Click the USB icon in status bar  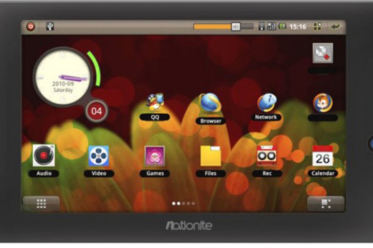[x=50, y=27]
